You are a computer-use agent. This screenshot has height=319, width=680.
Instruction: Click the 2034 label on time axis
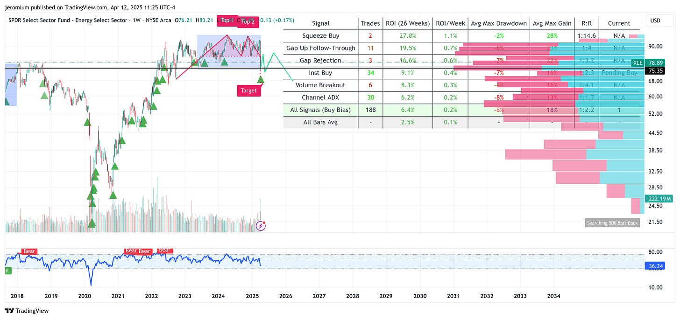coord(554,296)
